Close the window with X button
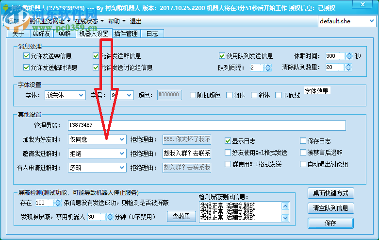379x240 pixels. tap(363, 4)
